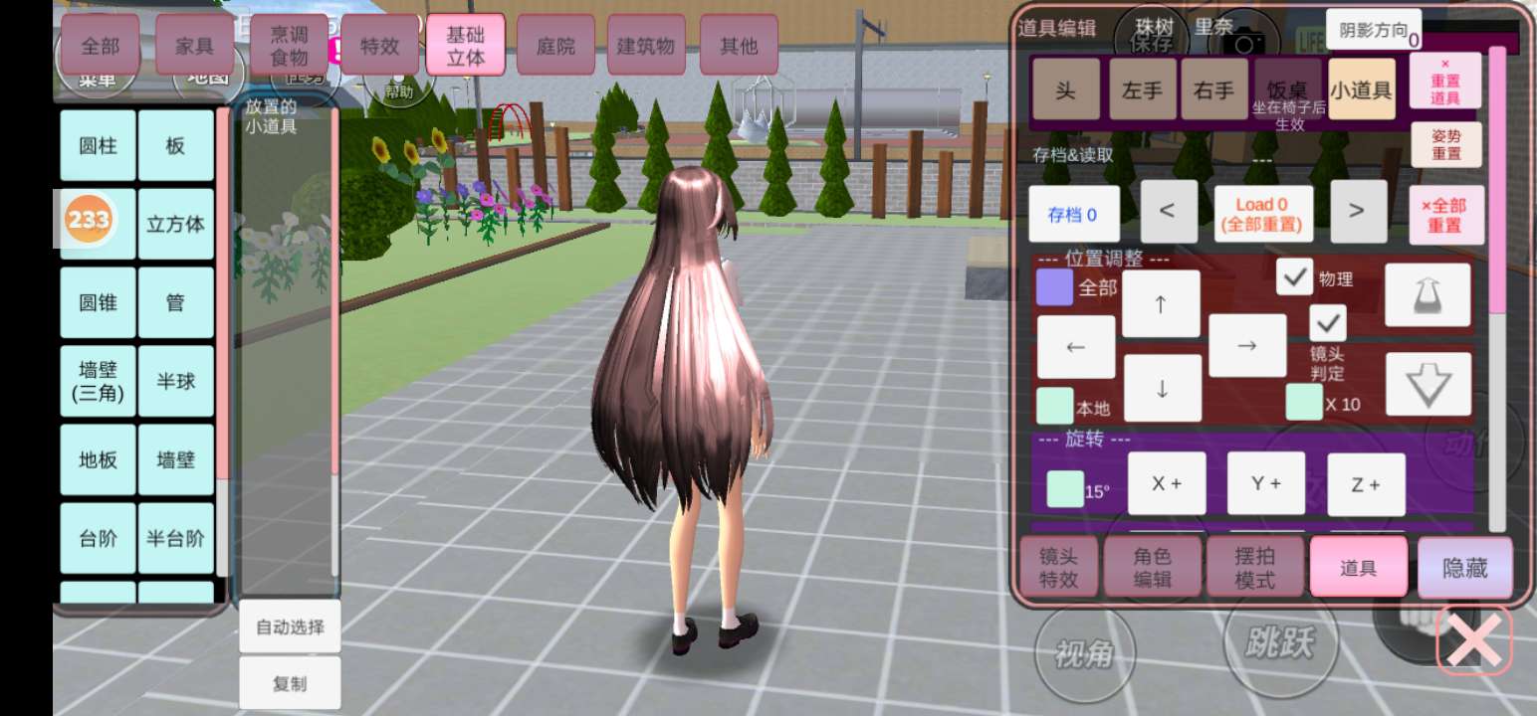1537x716 pixels.
Task: Select the 饭桌 attachment option
Action: click(x=1286, y=89)
